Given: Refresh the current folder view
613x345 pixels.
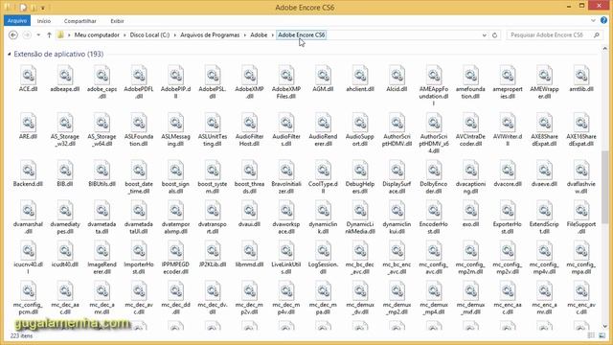Looking at the screenshot, I should [x=494, y=35].
